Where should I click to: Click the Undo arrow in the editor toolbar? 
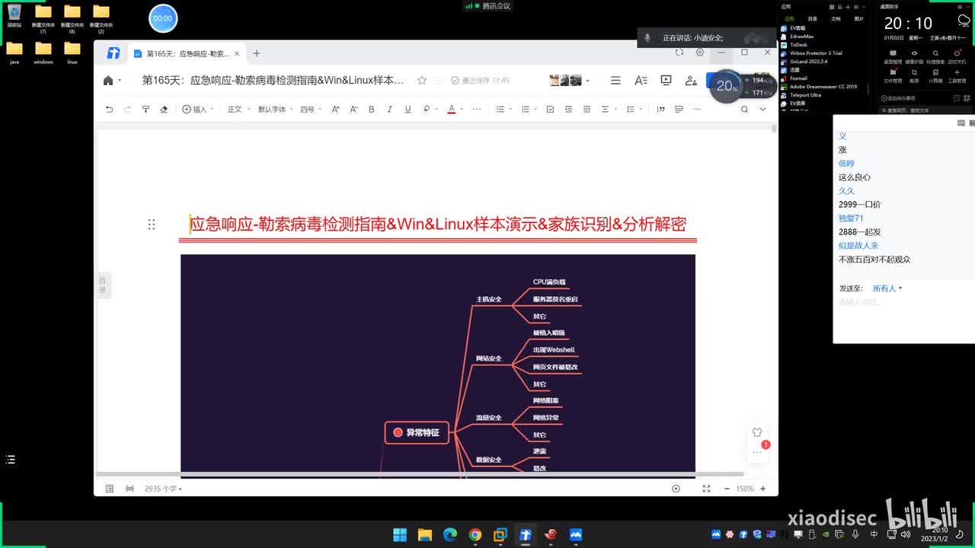109,110
